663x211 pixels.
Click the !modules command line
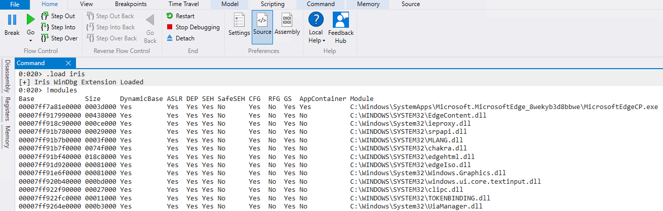[x=48, y=90]
